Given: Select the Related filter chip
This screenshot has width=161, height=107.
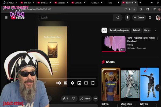Looking at the screenshot, I should pos(136,30).
